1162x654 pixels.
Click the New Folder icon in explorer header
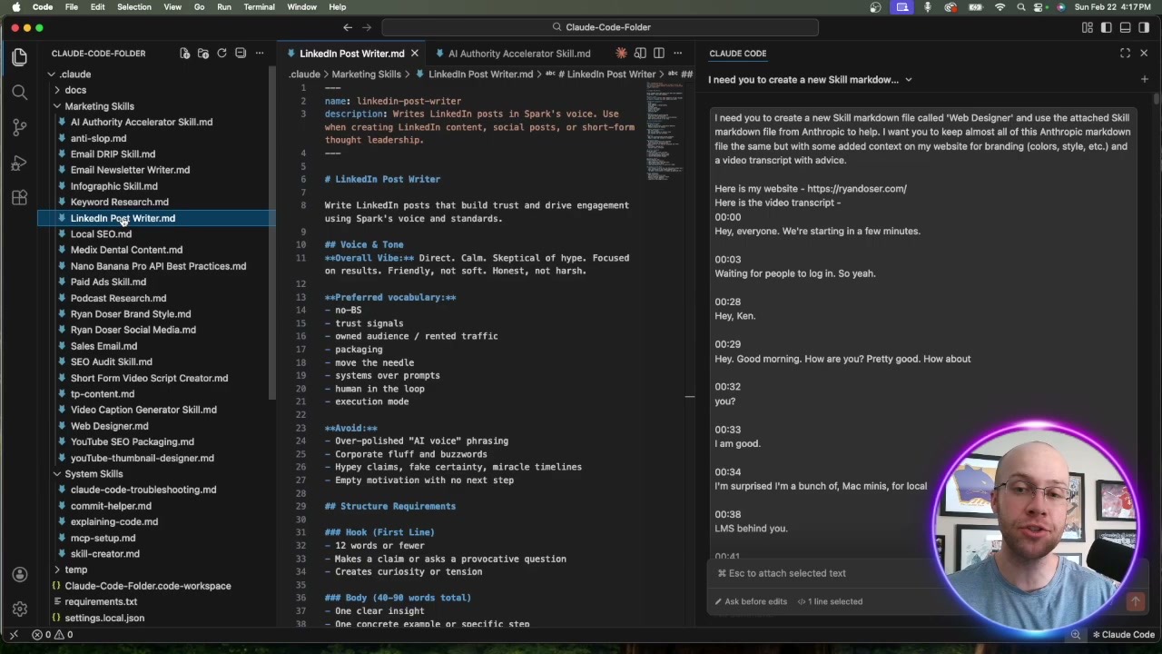[203, 54]
